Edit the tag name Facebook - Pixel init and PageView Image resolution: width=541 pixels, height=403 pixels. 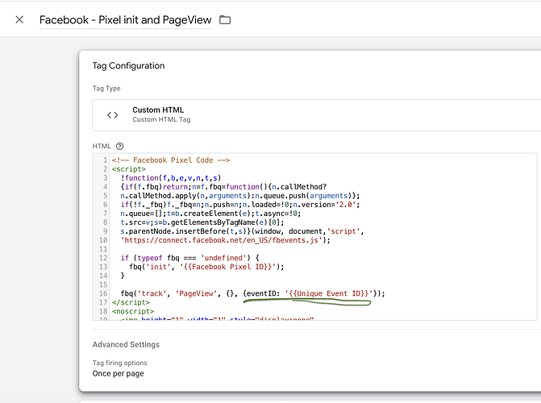coord(125,20)
